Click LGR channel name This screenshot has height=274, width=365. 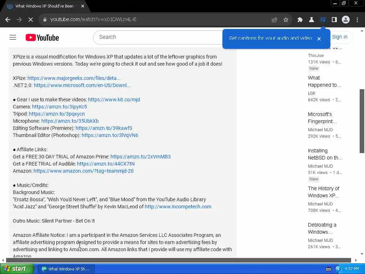coord(312,93)
